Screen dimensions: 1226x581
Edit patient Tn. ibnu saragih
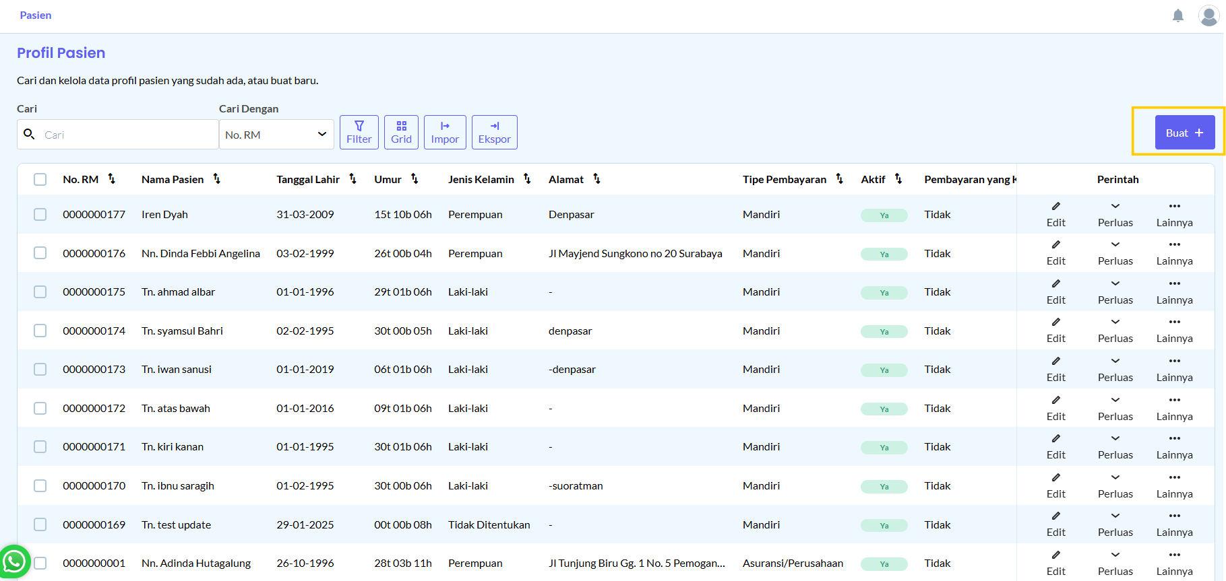(1056, 486)
